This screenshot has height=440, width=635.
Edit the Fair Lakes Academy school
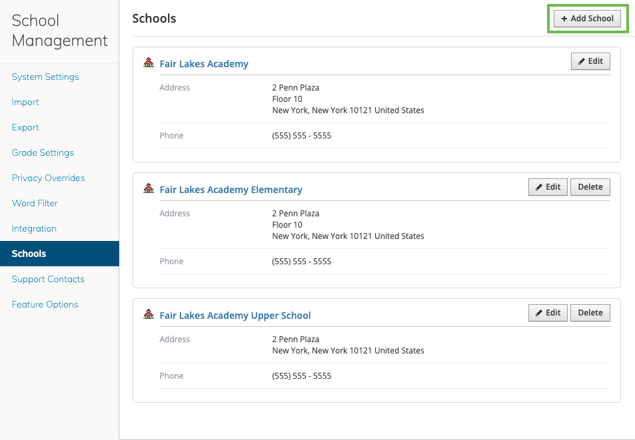click(590, 61)
